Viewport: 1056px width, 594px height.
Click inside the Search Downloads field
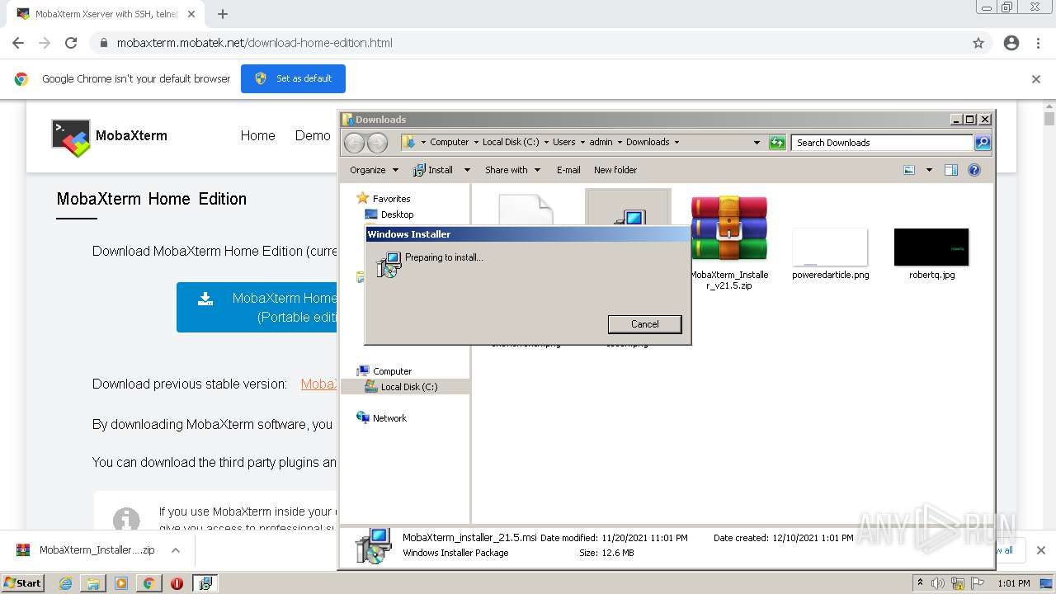882,143
